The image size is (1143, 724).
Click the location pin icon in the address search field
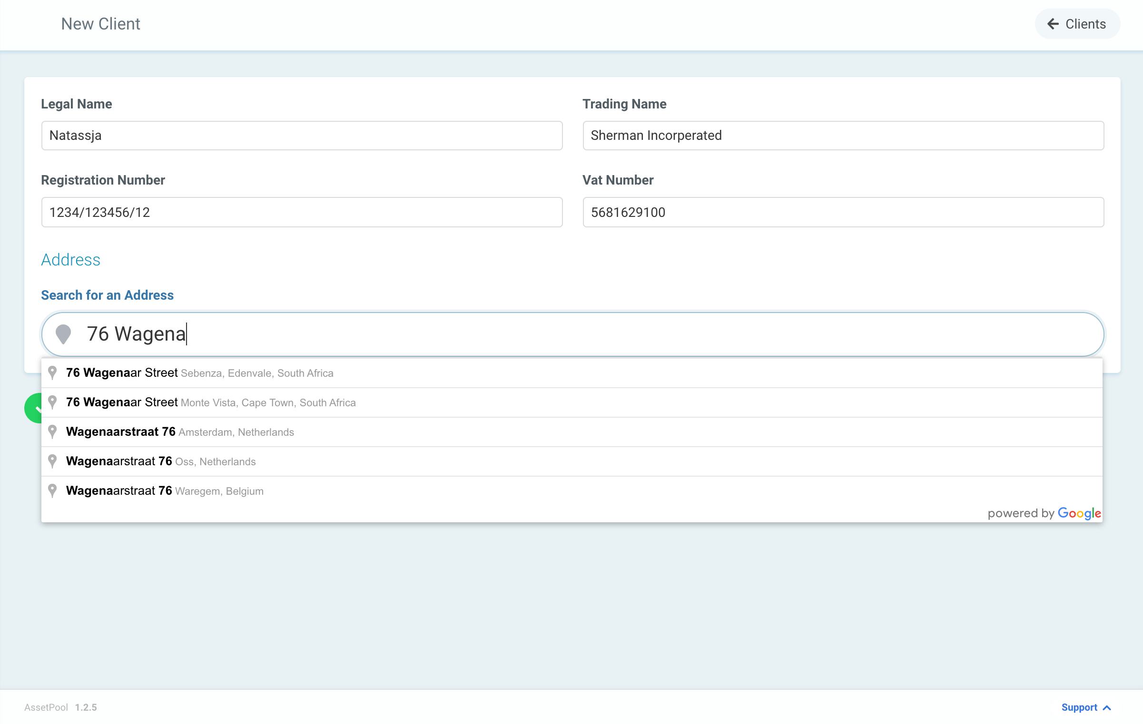click(x=64, y=334)
